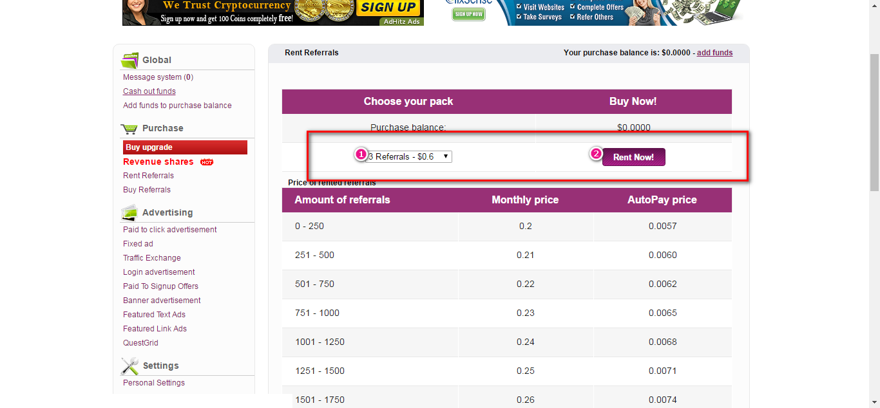Follow the add funds link

(714, 53)
